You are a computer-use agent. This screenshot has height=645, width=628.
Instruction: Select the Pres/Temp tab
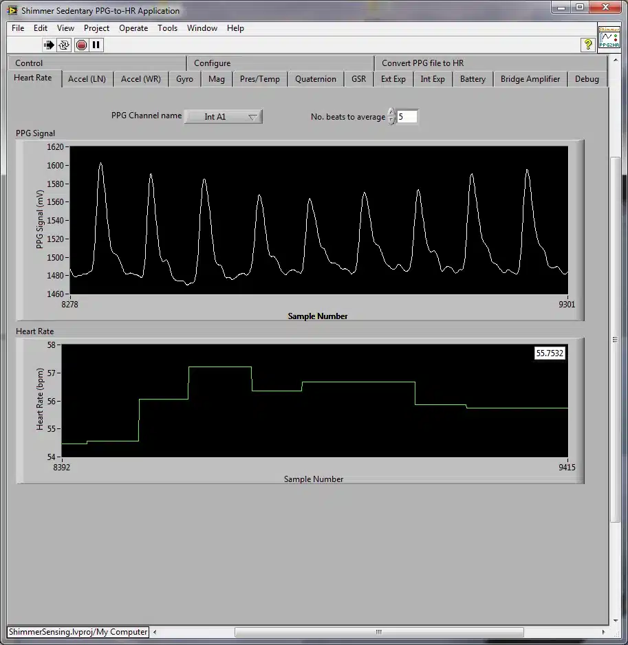(x=260, y=79)
